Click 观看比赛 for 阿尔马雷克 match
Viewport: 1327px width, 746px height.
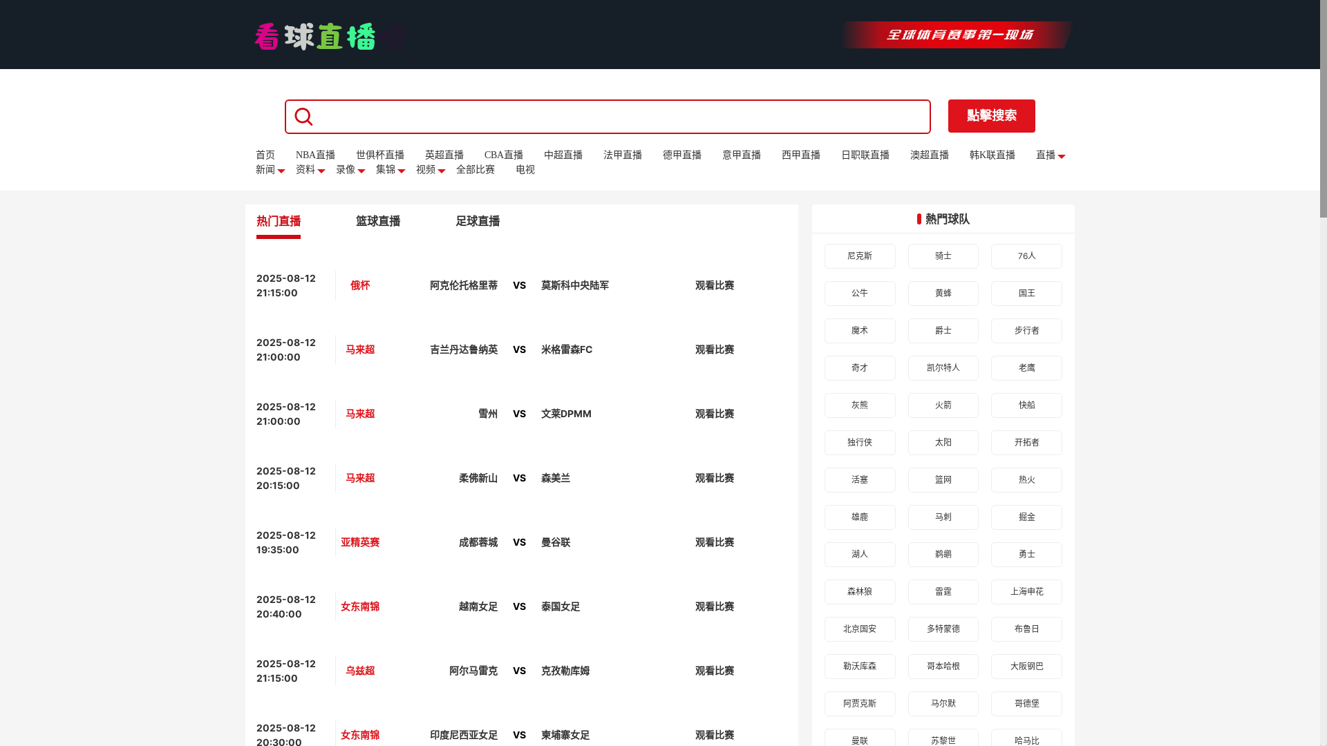[715, 671]
